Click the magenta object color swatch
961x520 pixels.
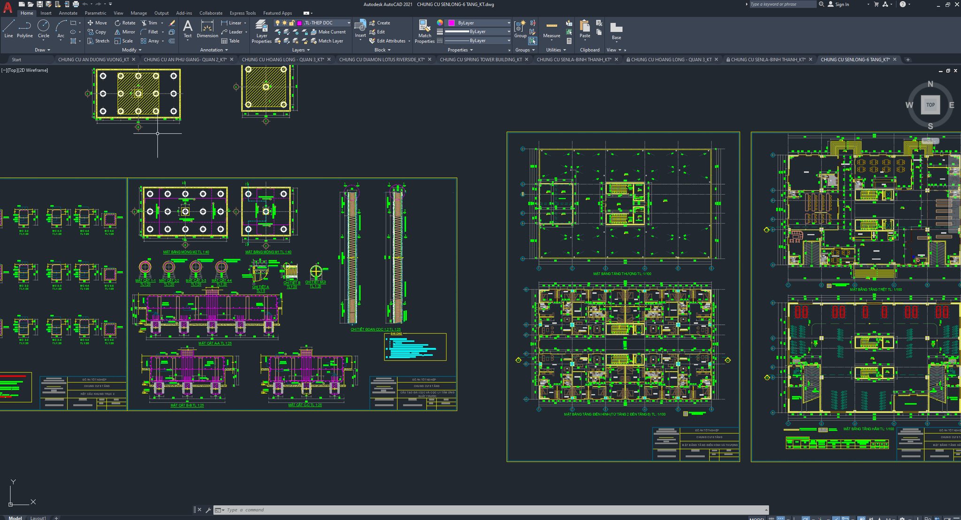pyautogui.click(x=451, y=23)
